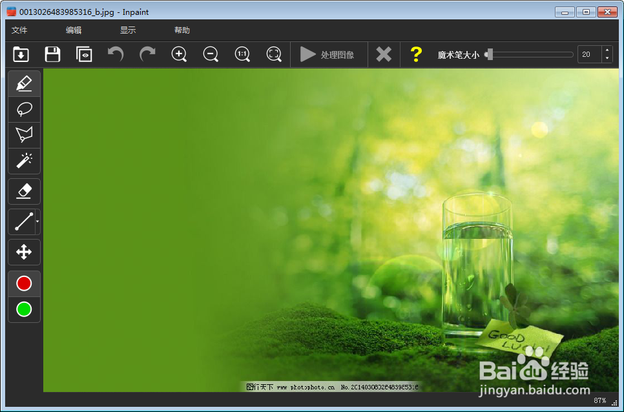
Task: Open the 文件 menu
Action: 19,30
